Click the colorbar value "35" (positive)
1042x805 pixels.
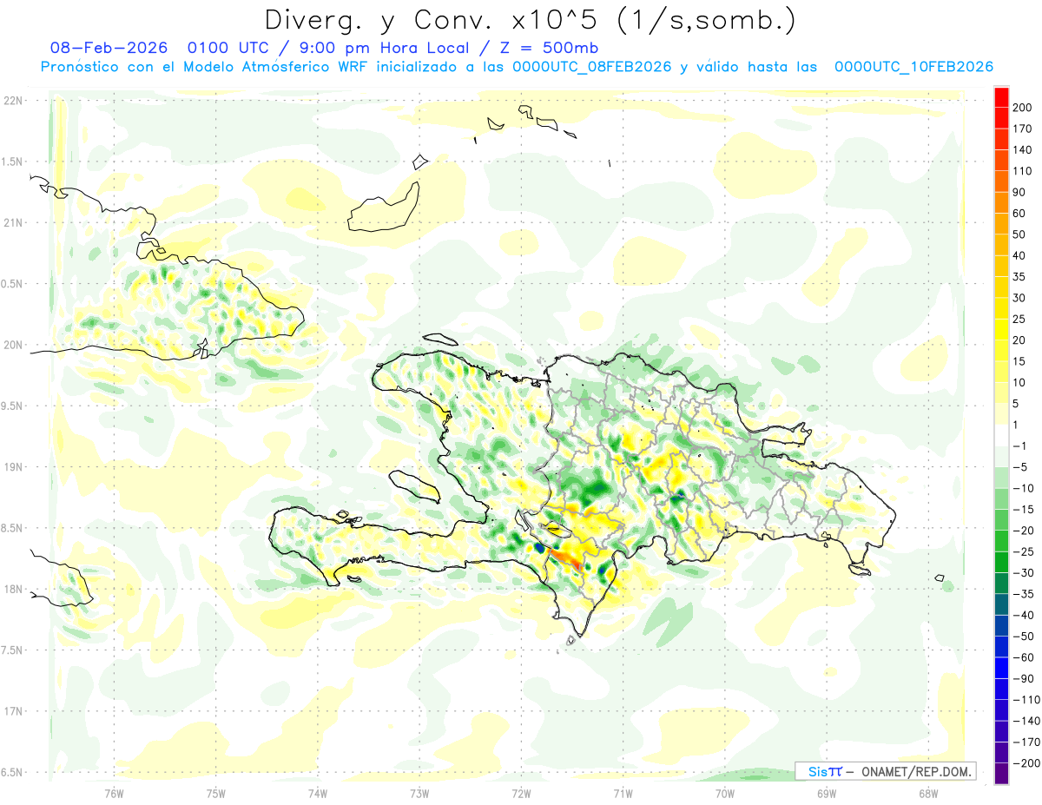(1019, 277)
